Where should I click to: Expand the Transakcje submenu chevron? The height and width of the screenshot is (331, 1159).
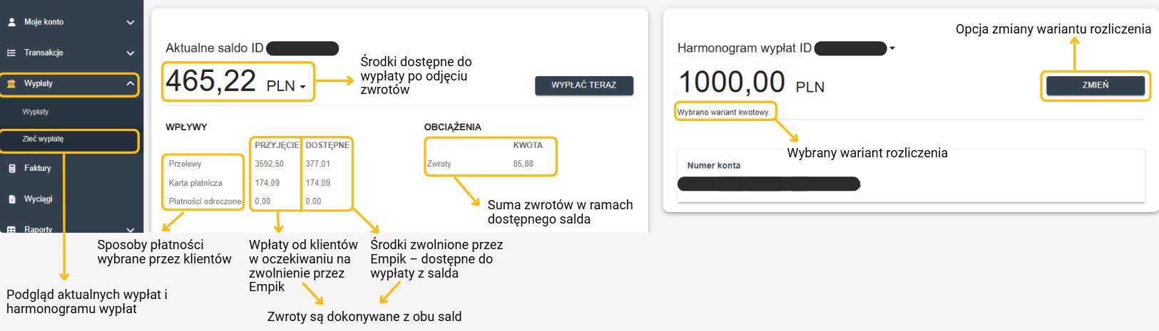131,53
